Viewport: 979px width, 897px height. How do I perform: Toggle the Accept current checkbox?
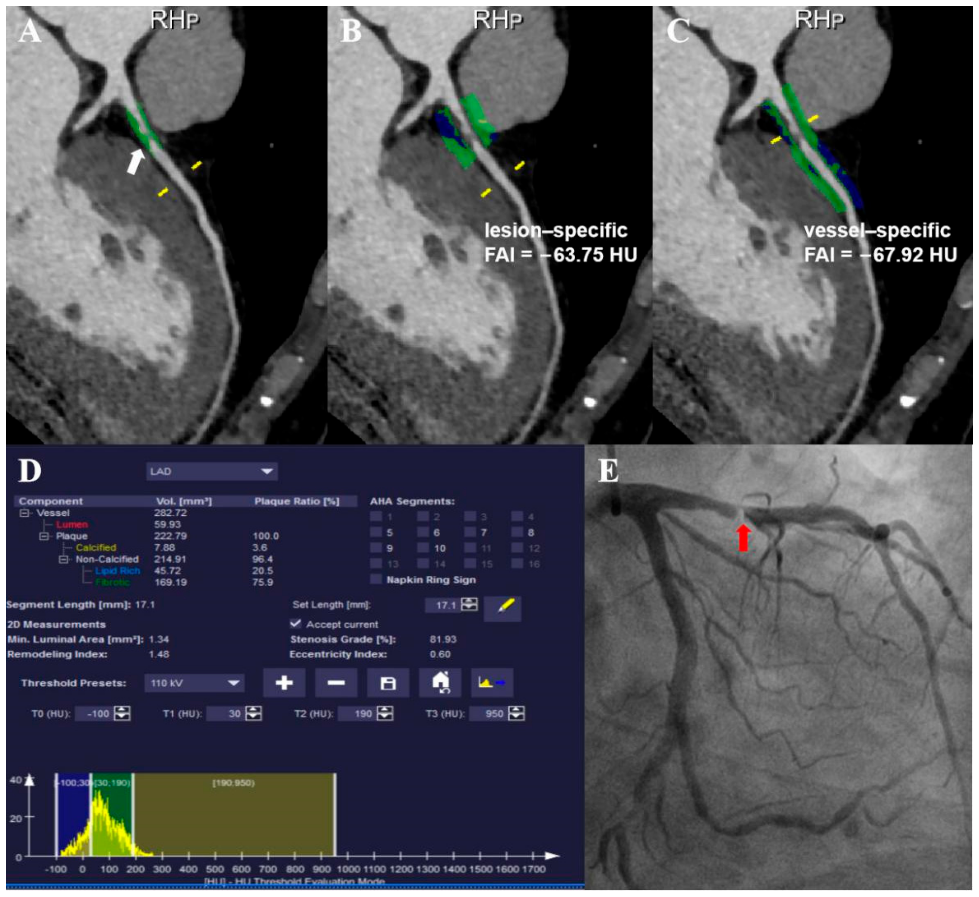[295, 624]
